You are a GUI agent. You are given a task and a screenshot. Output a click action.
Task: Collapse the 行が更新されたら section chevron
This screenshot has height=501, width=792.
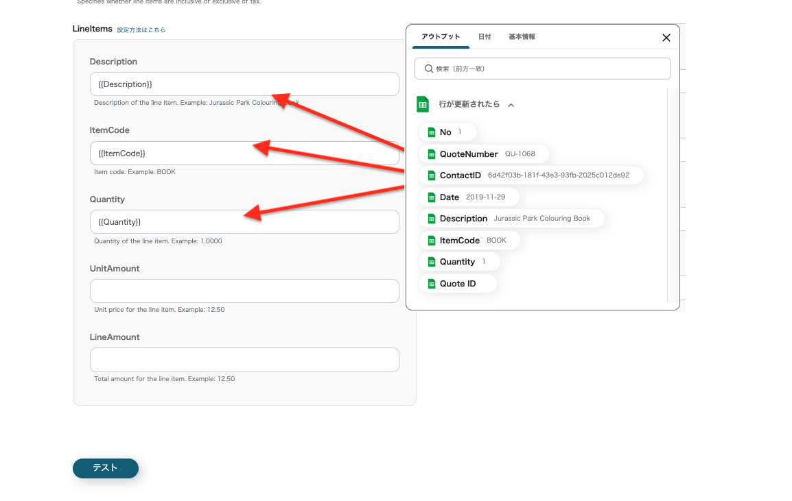[511, 105]
